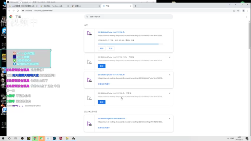Click the browser forward arrow

click(x=13, y=11)
